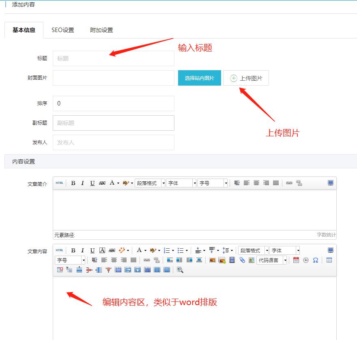Pick font color in 文章内容 toolbar
357x340 pixels.
click(139, 250)
